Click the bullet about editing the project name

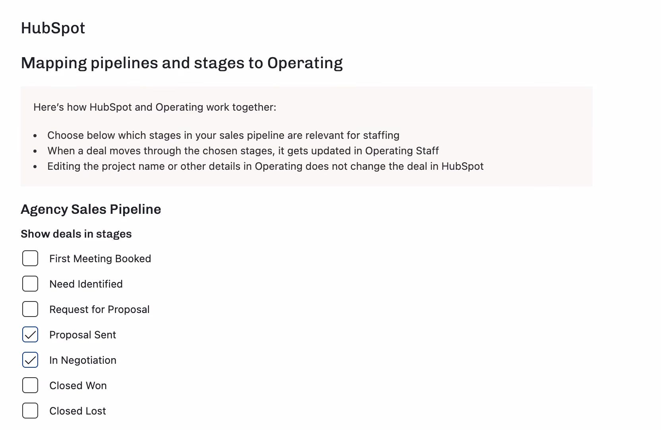click(x=265, y=166)
